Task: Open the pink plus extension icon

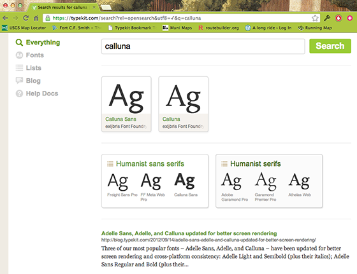Action: [x=350, y=18]
